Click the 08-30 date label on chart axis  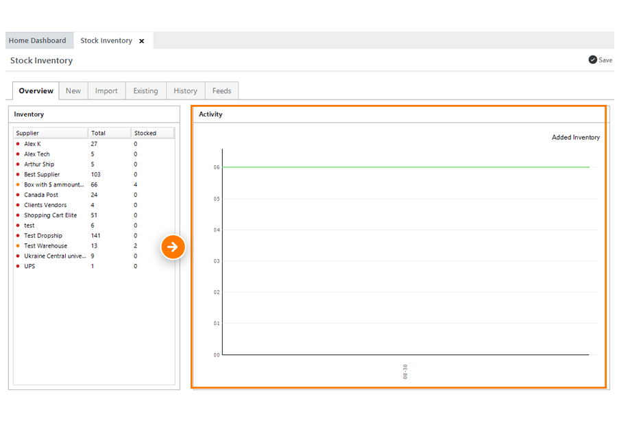[x=405, y=372]
